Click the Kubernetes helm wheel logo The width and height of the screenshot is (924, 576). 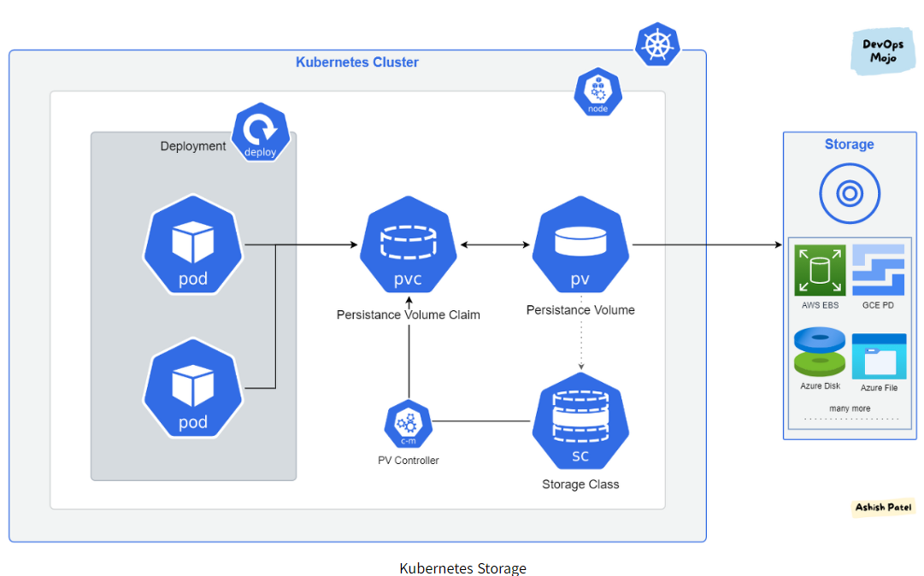pyautogui.click(x=656, y=45)
